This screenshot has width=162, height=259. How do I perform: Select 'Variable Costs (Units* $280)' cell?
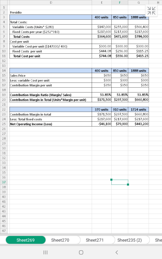pos(51,27)
